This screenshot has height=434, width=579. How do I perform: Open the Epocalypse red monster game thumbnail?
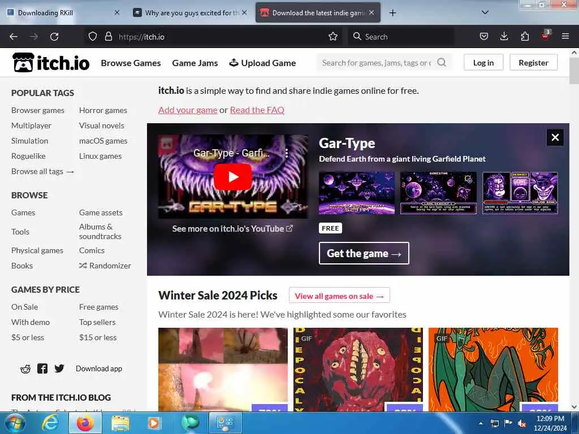[x=358, y=370]
